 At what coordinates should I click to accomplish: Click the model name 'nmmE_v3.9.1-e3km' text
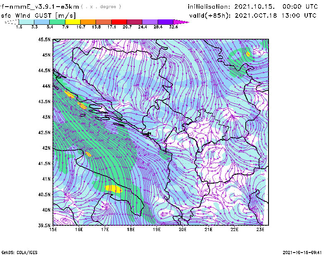click(43, 7)
